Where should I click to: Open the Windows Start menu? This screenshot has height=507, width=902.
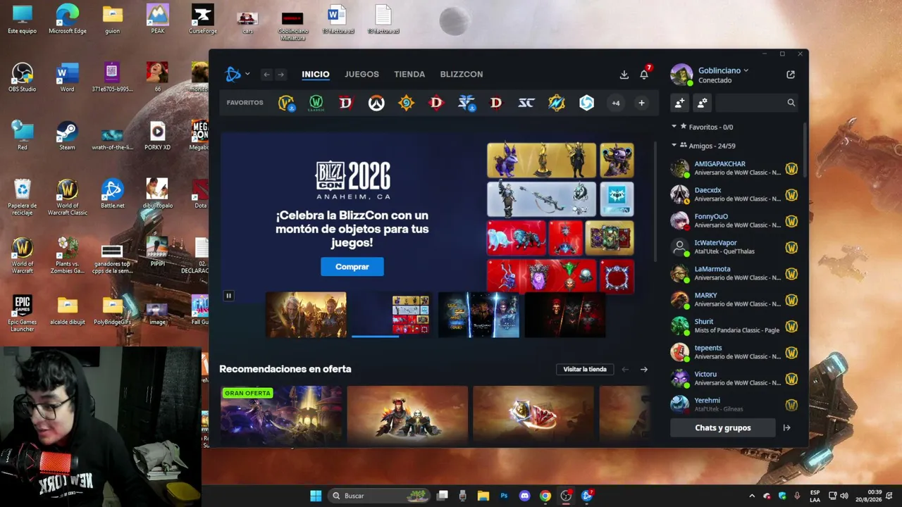click(x=316, y=496)
